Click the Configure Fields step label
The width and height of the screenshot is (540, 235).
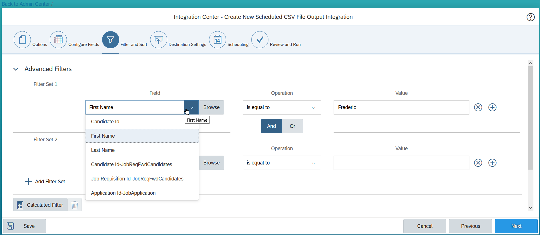(x=84, y=45)
